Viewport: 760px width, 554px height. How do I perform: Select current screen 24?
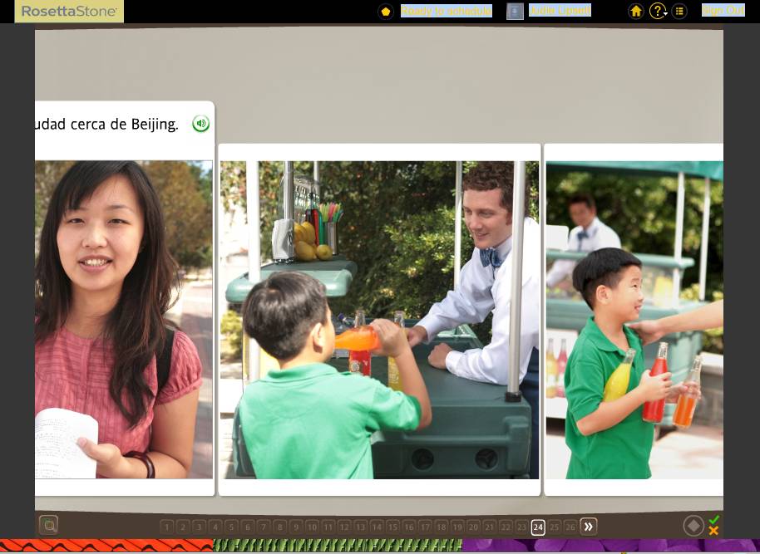tap(538, 527)
